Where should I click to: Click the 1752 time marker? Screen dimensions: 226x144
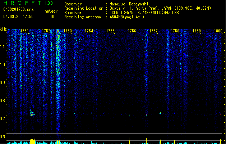tap(46, 31)
